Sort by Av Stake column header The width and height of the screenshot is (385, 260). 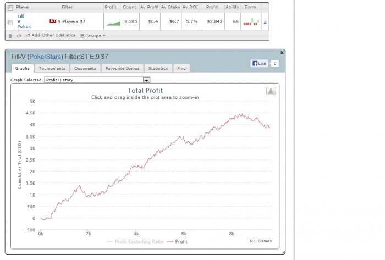[x=170, y=7]
